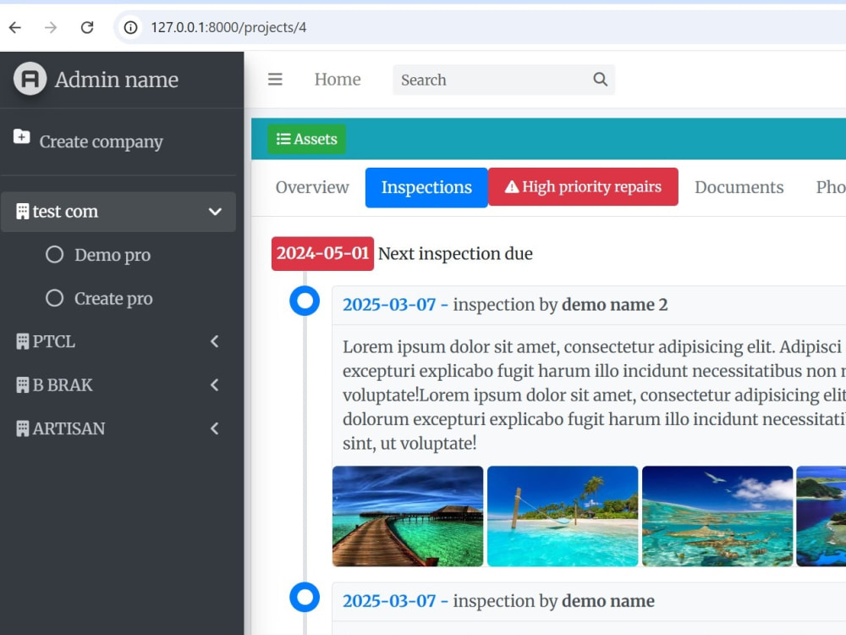Click the lower timeline marker for demo name
846x635 pixels.
(305, 597)
